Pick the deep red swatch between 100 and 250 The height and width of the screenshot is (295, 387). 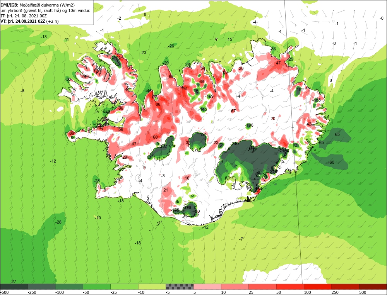[x=318, y=287]
